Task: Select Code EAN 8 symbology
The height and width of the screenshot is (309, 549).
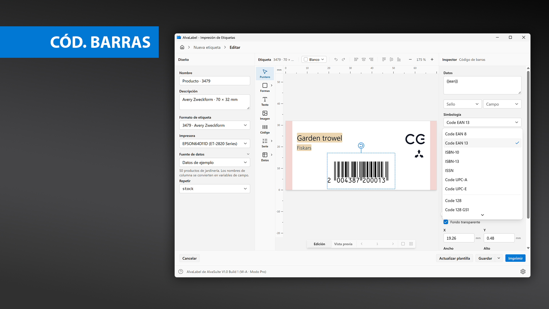Action: tap(482, 134)
